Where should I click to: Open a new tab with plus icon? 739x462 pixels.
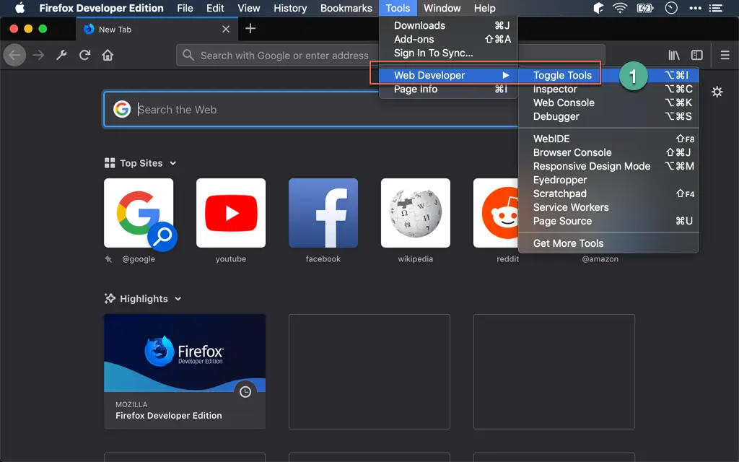250,29
